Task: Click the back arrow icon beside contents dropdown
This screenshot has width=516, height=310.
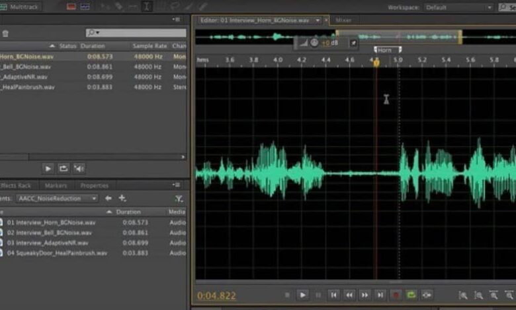Action: click(x=108, y=198)
